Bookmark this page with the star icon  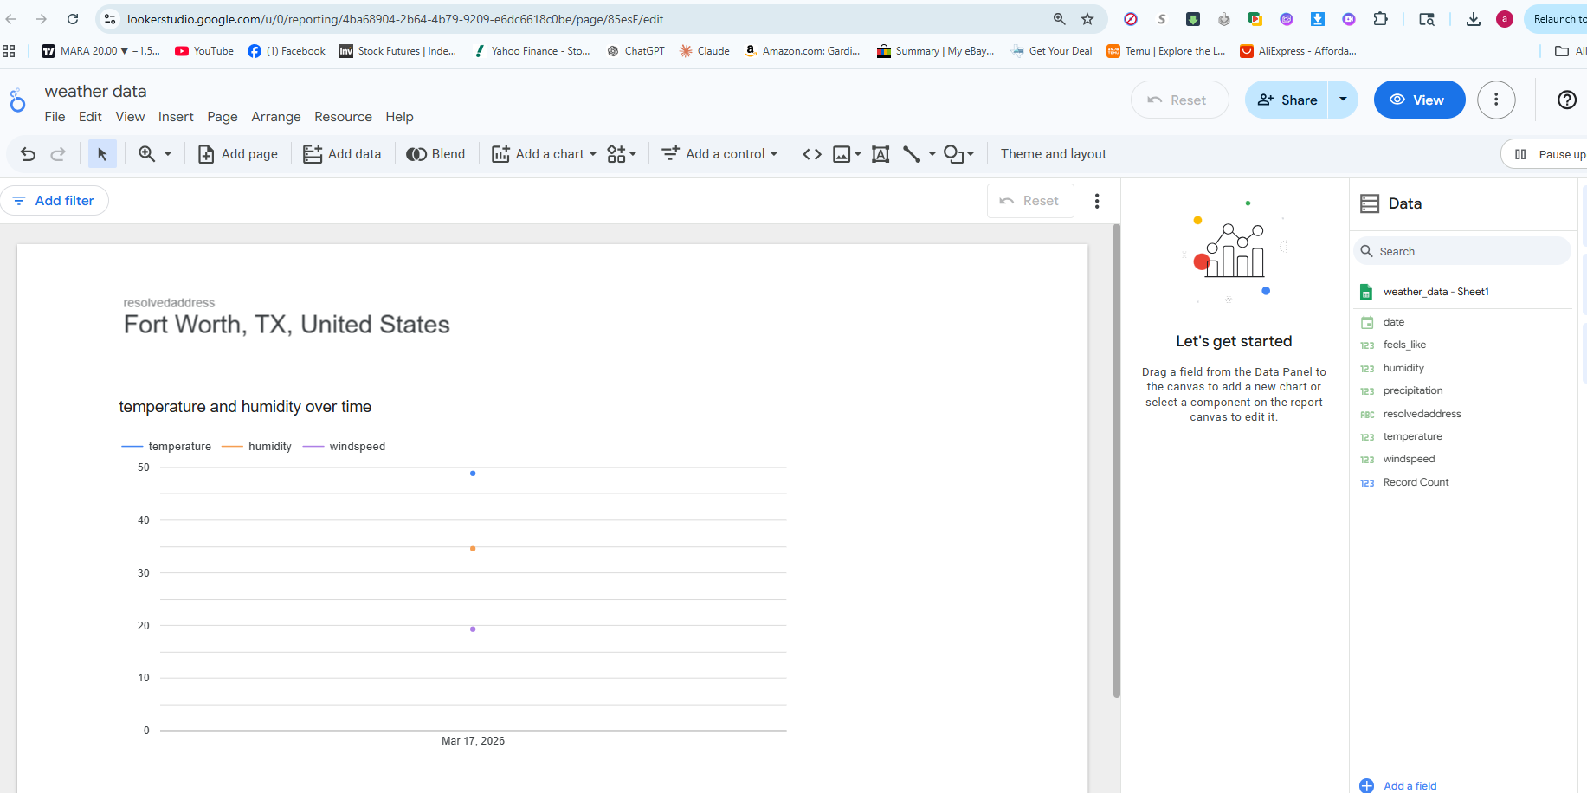point(1087,19)
